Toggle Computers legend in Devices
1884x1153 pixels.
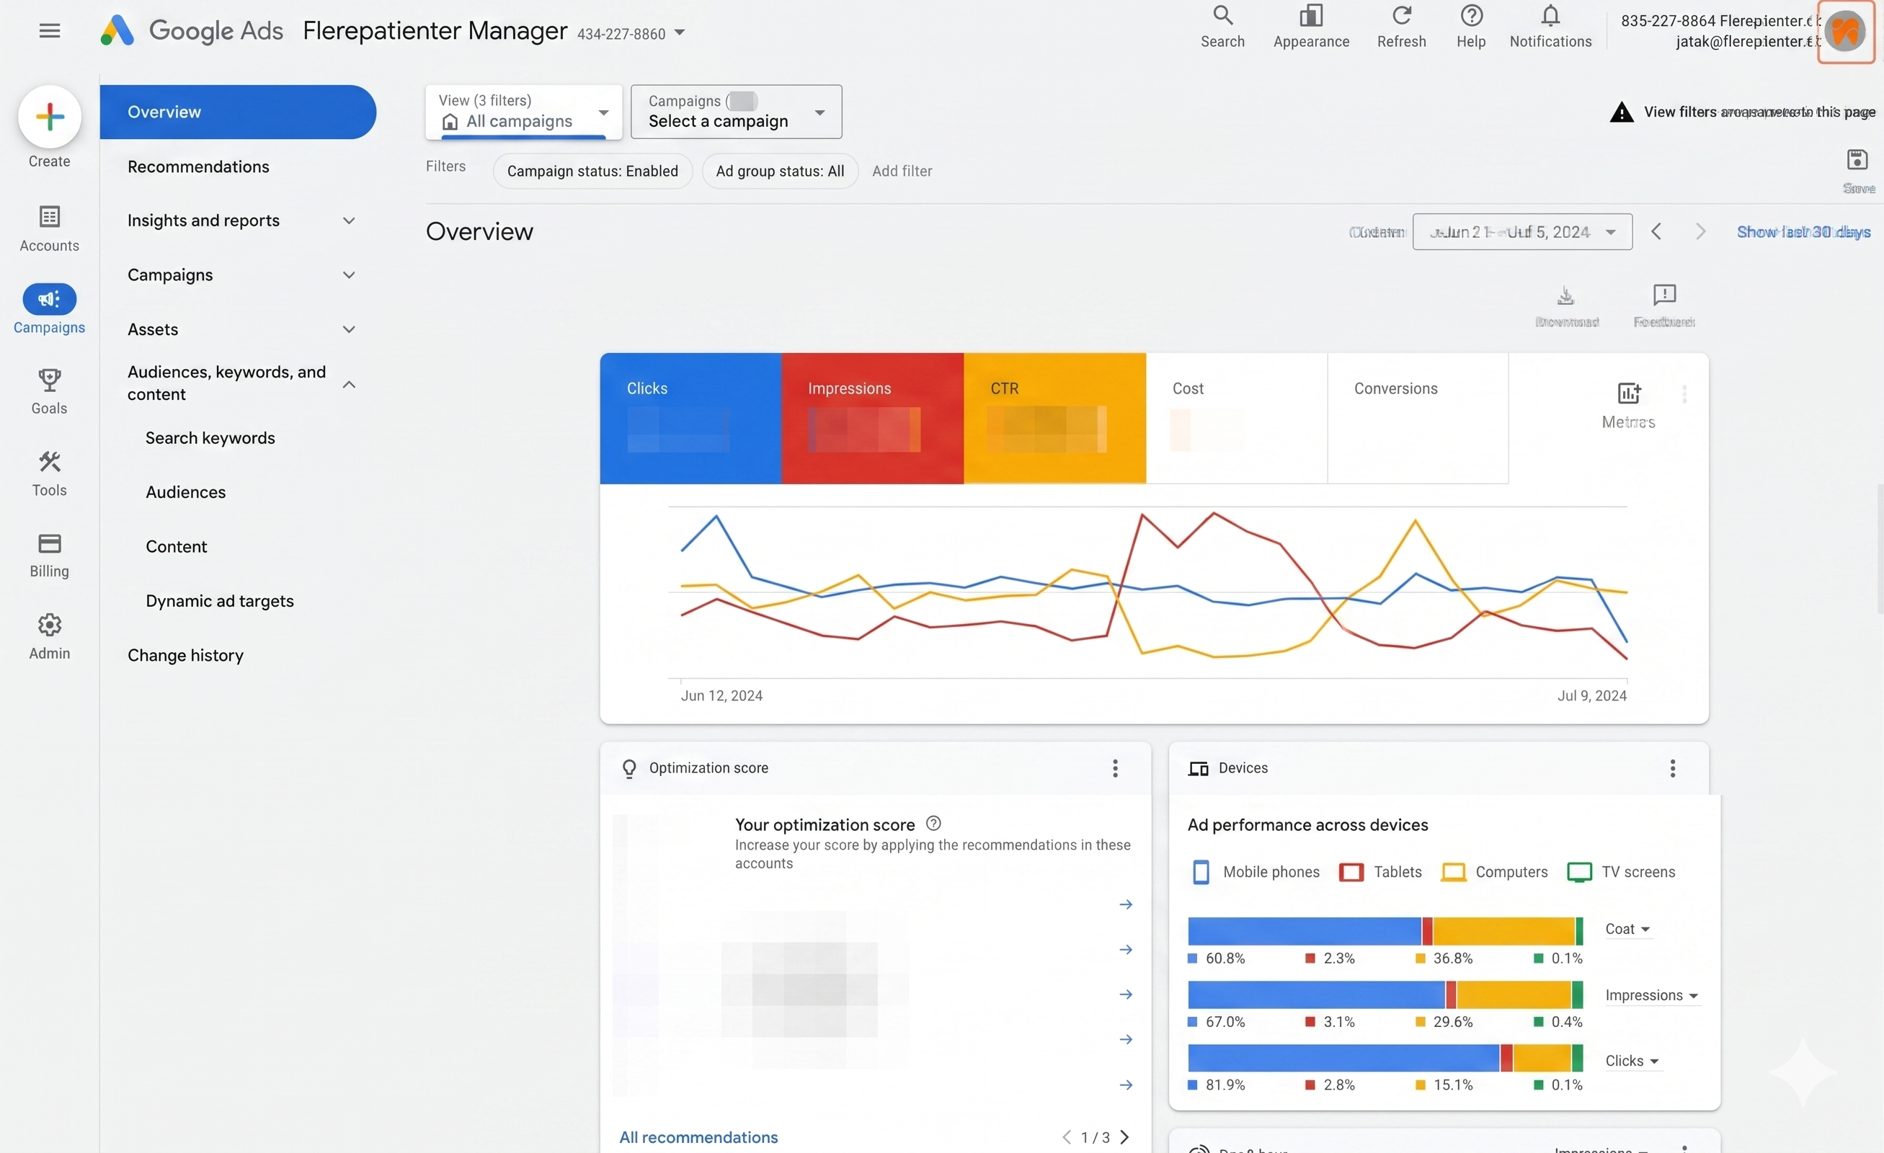point(1494,872)
